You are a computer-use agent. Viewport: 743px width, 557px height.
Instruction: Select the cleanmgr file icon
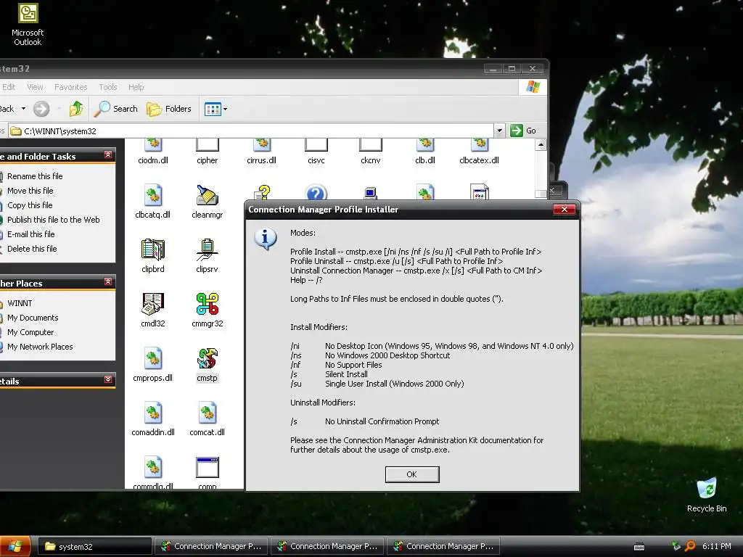click(207, 202)
